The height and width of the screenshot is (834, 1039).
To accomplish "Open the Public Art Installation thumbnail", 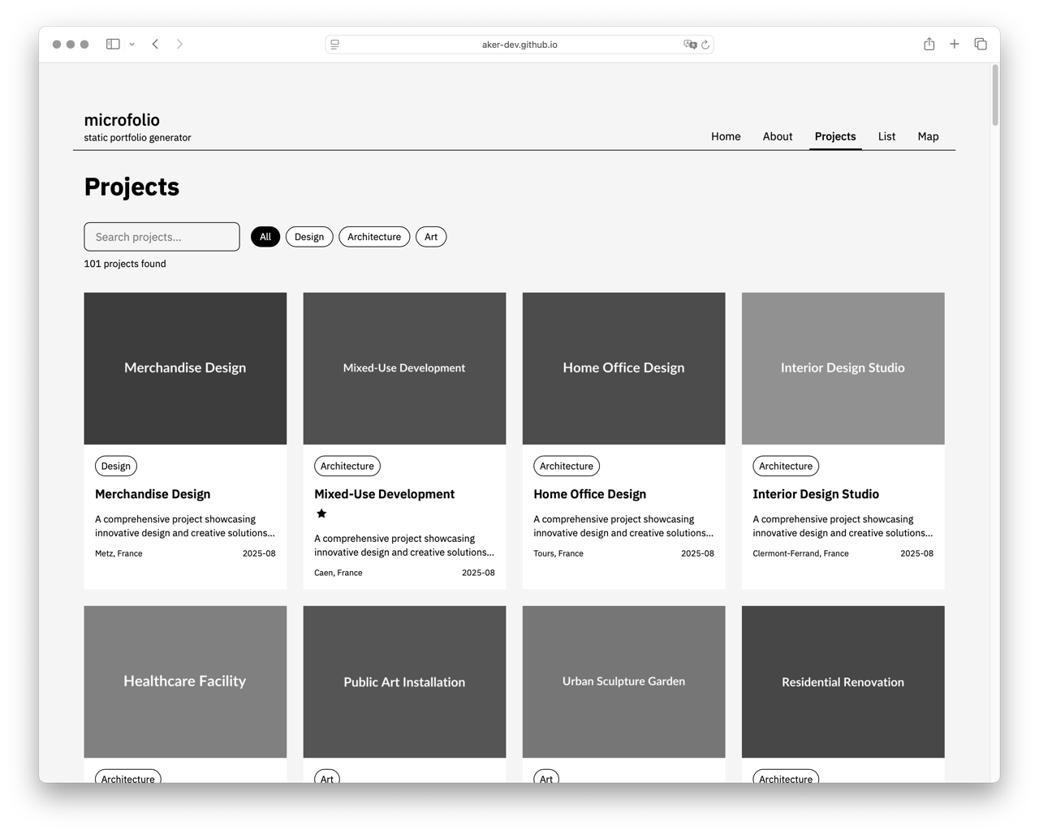I will point(404,681).
